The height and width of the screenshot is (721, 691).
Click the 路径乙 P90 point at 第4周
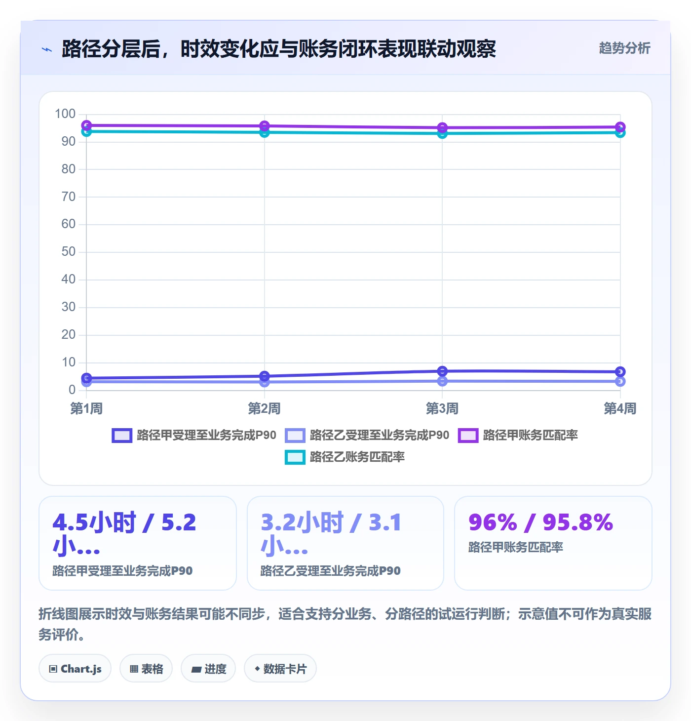coord(620,381)
